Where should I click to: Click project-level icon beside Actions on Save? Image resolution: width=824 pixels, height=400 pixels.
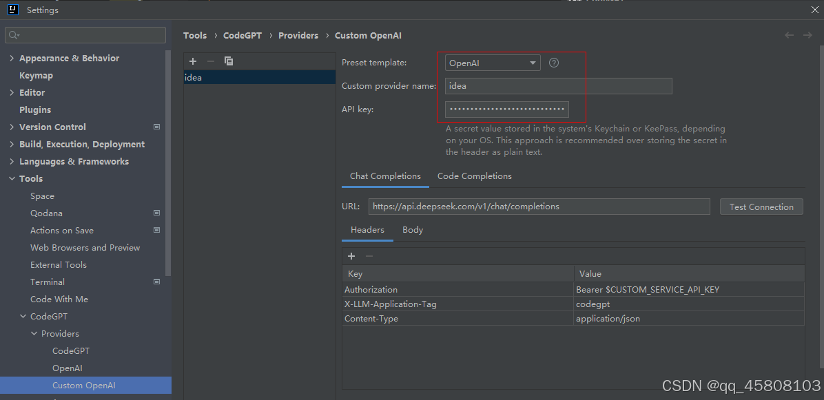tap(156, 231)
